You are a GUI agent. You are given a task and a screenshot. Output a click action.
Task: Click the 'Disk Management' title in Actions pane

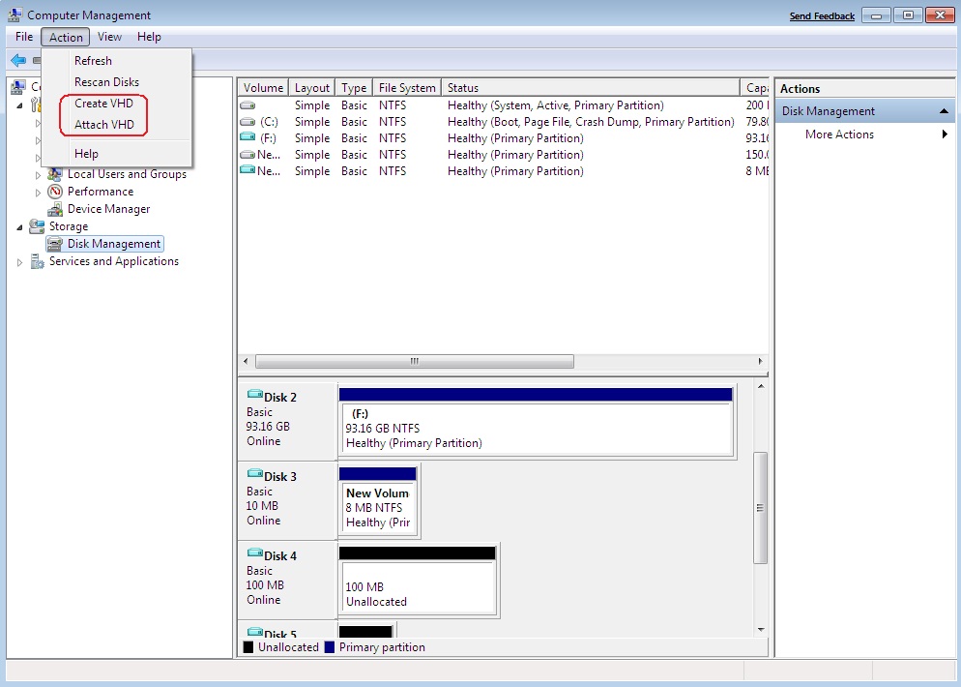coord(828,111)
